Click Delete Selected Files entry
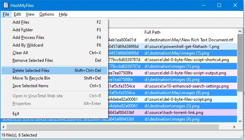The height and width of the screenshot is (140, 245). (54, 71)
